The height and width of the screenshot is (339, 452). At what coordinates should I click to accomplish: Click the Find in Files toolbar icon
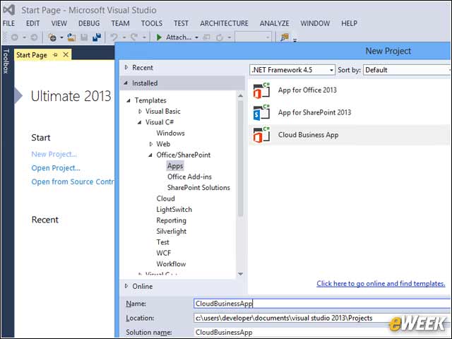coord(285,37)
